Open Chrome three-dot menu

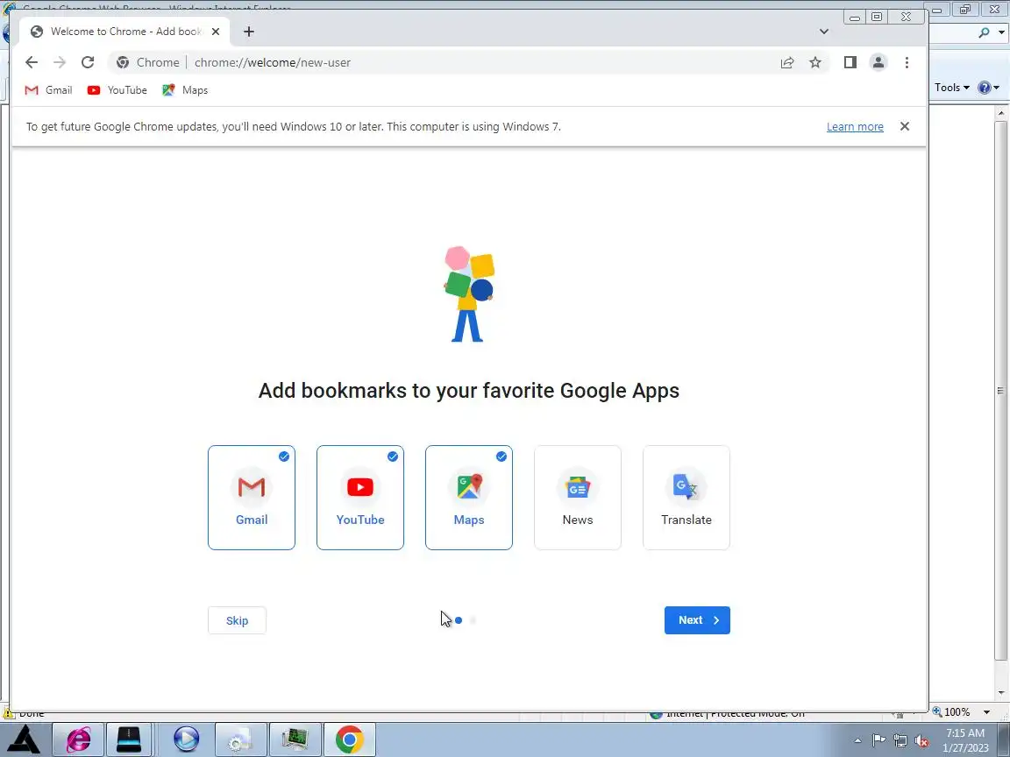coord(907,62)
